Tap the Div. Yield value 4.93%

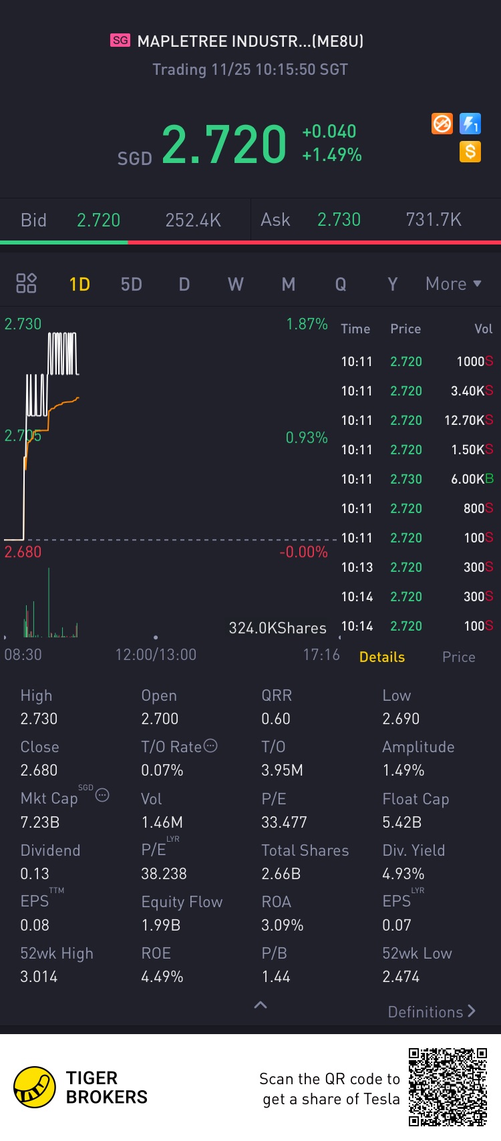coord(403,874)
